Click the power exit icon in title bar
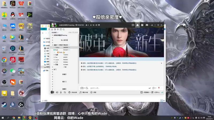 pos(162,25)
